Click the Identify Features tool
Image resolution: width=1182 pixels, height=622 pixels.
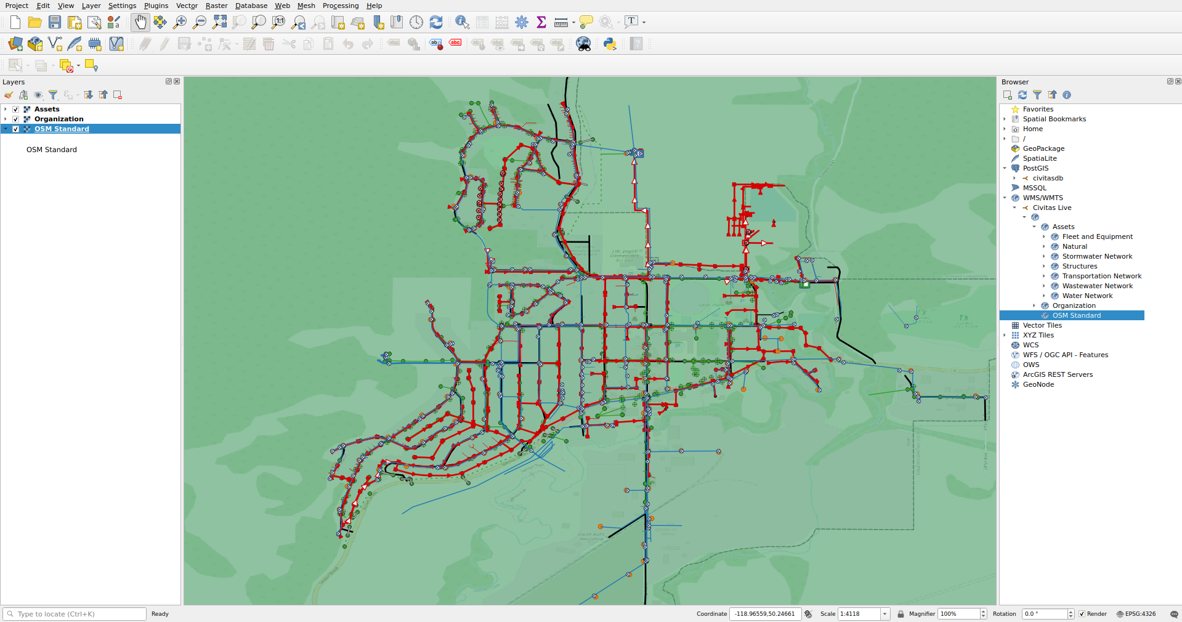pos(462,22)
